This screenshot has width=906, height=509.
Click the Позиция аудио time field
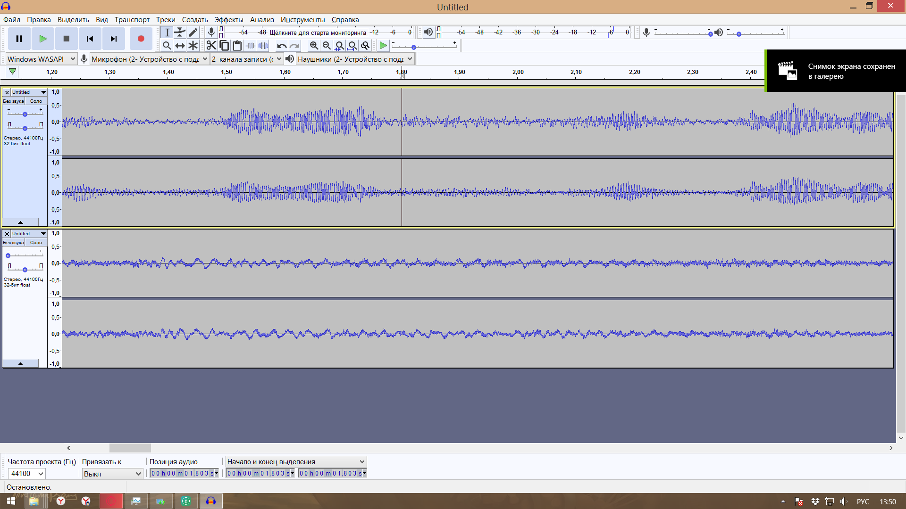click(185, 474)
